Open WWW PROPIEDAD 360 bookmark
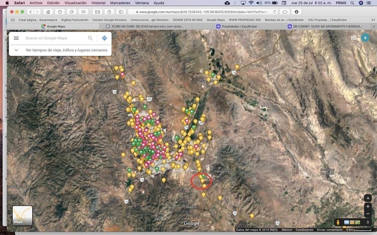Viewport: 377px width, 235px height. click(245, 20)
